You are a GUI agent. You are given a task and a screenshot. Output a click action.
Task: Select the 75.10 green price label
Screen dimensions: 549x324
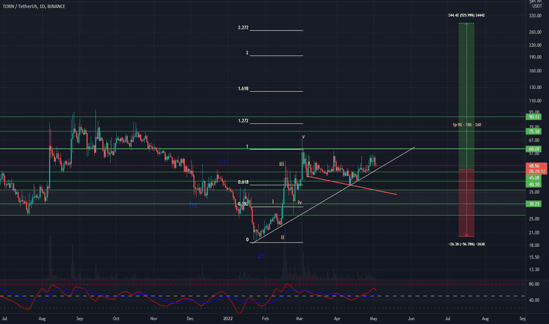534,131
